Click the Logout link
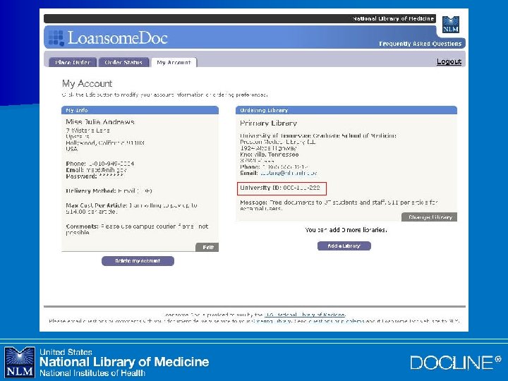Image resolution: width=508 pixels, height=381 pixels. tap(449, 61)
